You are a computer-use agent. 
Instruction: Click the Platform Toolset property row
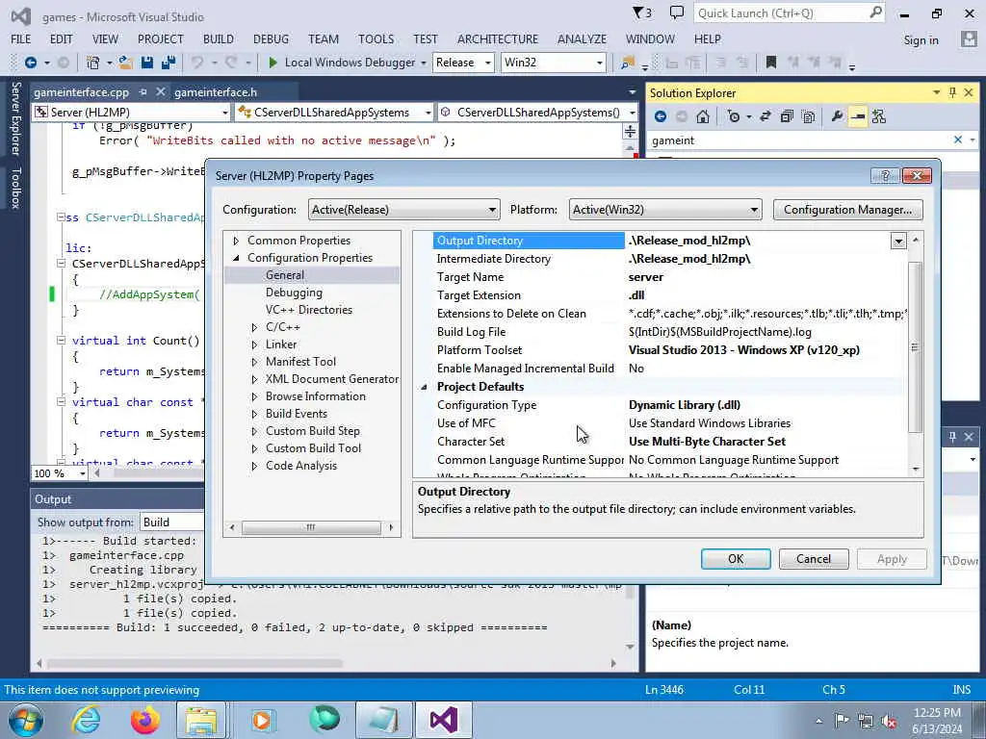[671, 350]
